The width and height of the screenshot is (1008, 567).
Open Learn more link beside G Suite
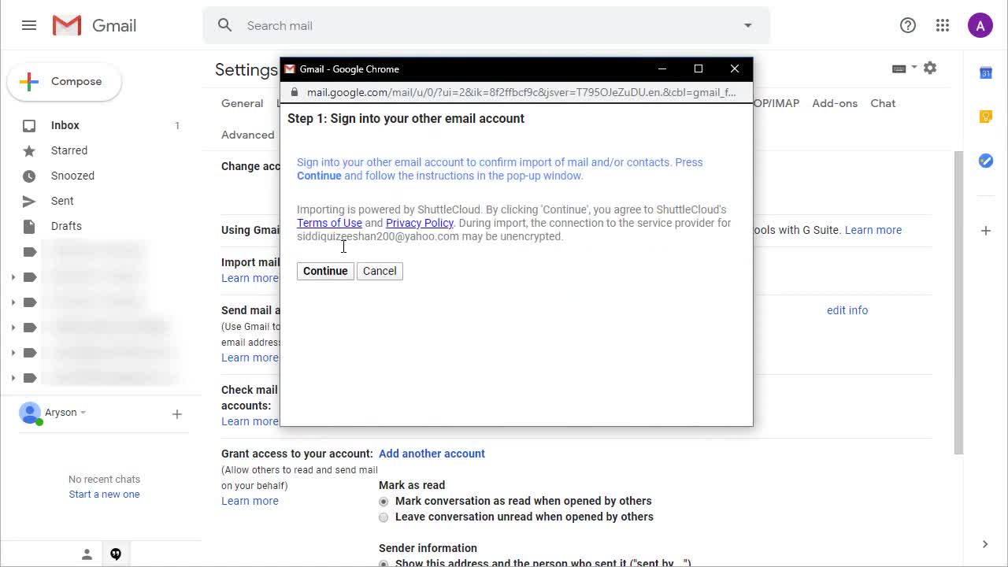[873, 230]
